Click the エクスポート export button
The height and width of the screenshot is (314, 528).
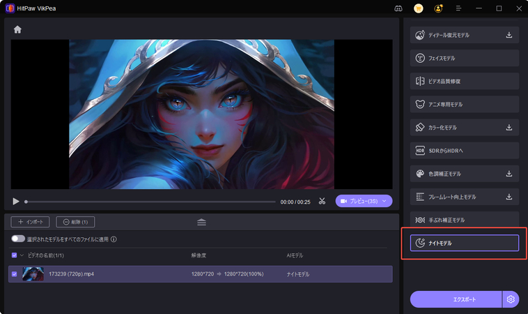click(456, 299)
